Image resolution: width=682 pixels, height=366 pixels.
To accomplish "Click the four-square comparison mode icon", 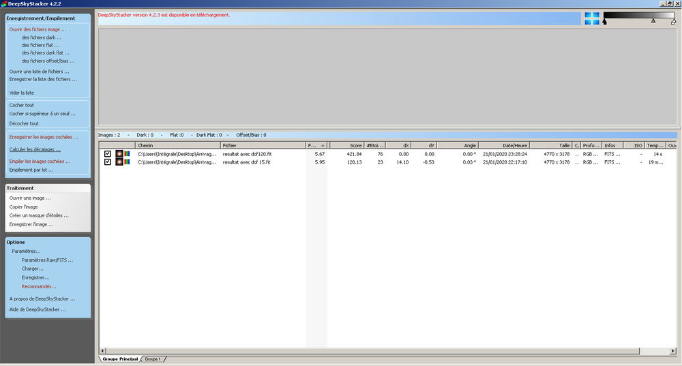I will click(x=591, y=18).
